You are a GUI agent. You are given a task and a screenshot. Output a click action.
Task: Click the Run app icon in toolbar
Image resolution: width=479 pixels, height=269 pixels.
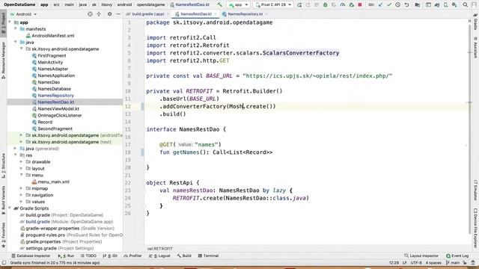tap(299, 5)
